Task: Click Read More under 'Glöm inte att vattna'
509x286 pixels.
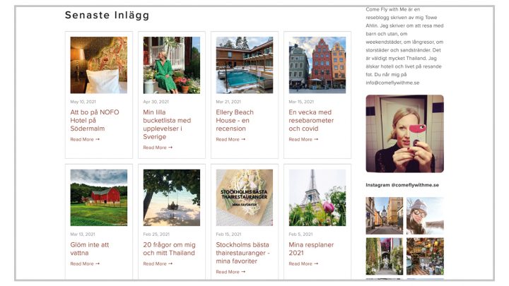Action: [x=85, y=263]
